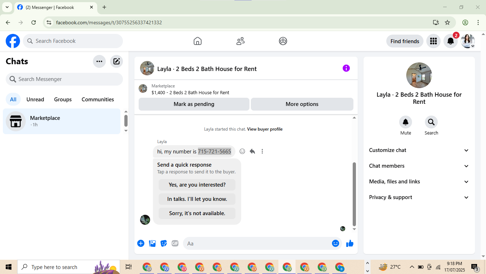Screen dimensions: 486x274
Task: Focus the Search Facebook field
Action: 73,41
